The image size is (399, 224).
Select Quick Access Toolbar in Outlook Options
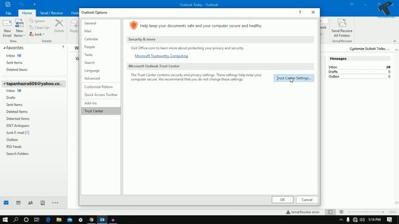(x=101, y=95)
